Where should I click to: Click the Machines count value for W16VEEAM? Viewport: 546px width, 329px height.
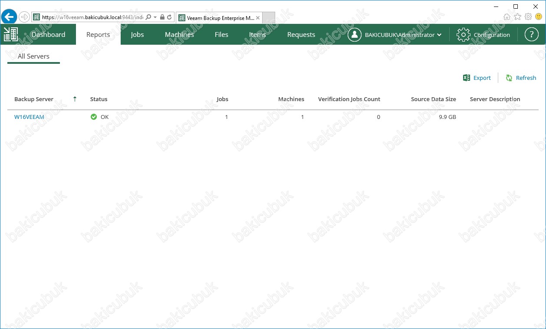click(303, 117)
